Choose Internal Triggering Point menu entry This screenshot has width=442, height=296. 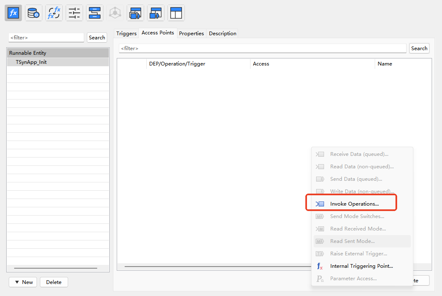point(361,266)
